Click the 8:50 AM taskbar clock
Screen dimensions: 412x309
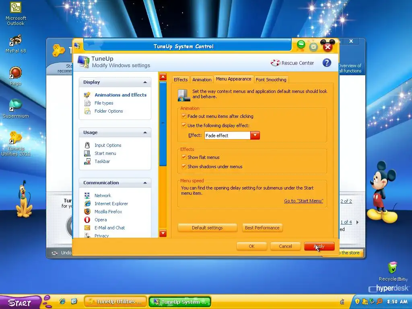point(397,302)
